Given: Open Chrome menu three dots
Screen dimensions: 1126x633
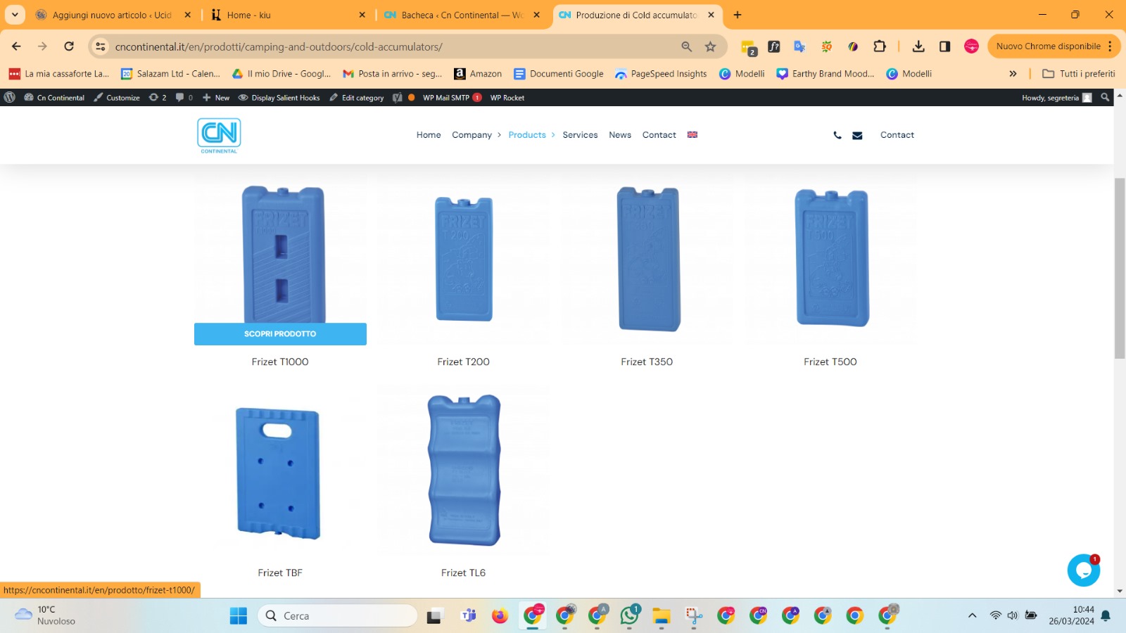Looking at the screenshot, I should tap(1110, 46).
